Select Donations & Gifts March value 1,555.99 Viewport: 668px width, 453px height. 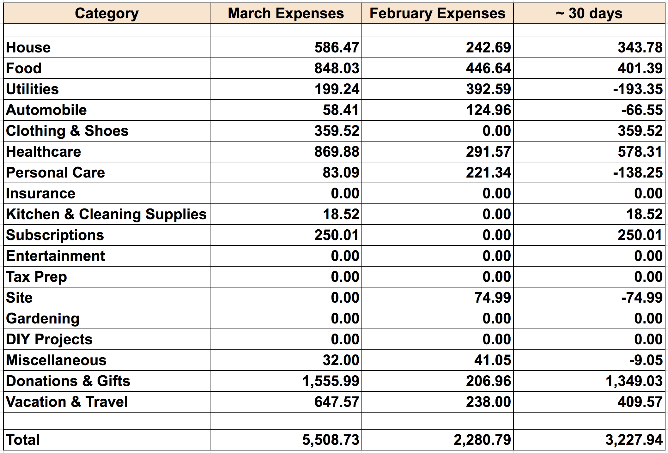coord(331,381)
